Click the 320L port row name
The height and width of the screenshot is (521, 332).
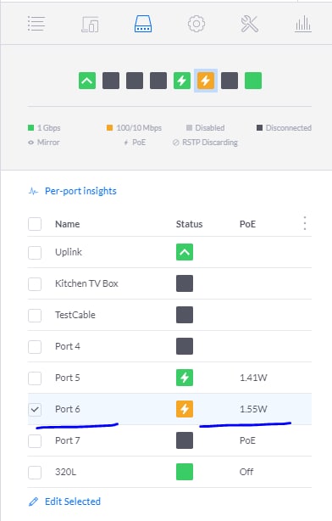point(66,472)
